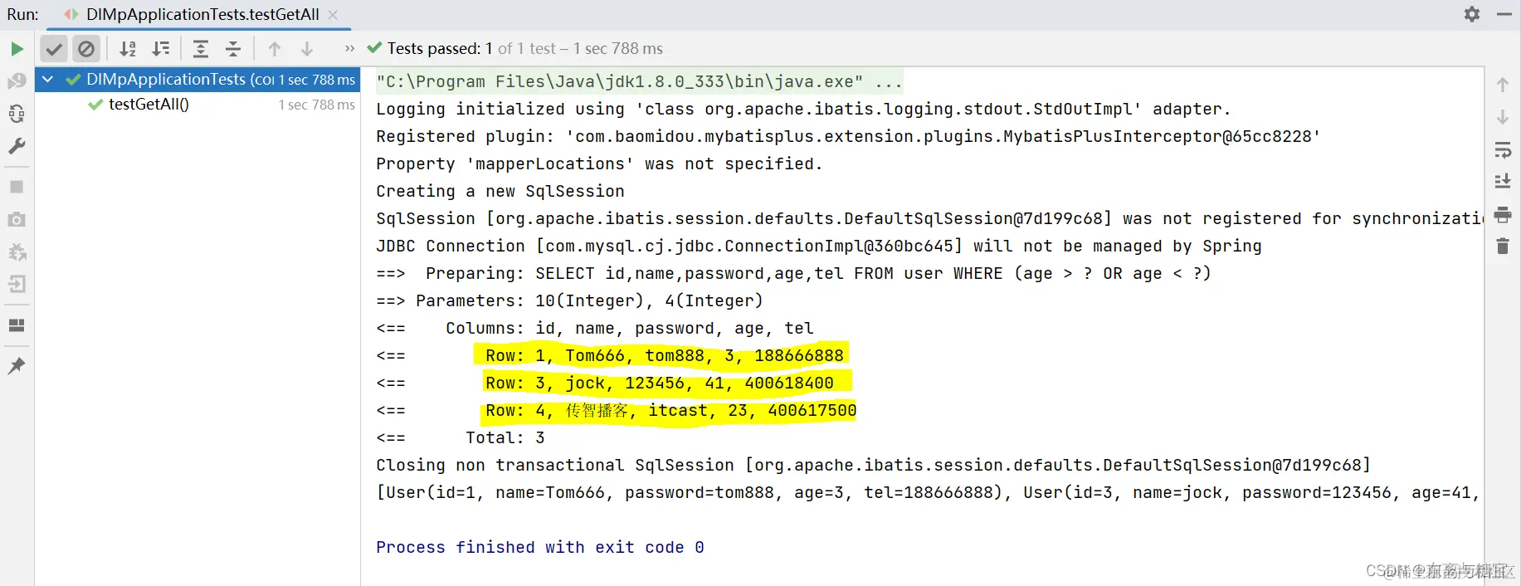Click the exit import icon in sidebar
Image resolution: width=1521 pixels, height=586 pixels.
tap(17, 284)
